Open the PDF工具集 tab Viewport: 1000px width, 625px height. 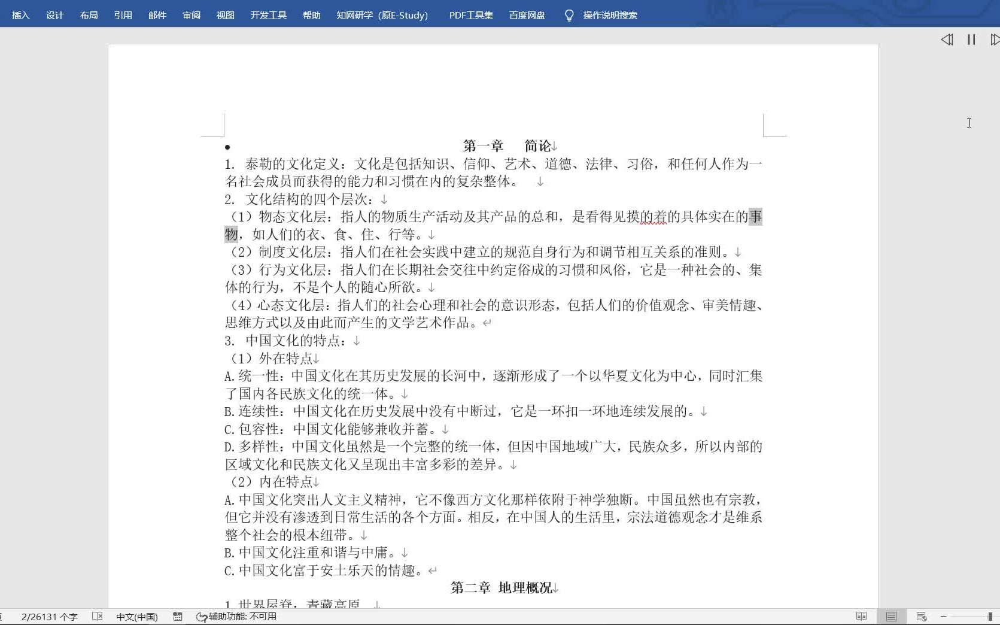coord(471,15)
